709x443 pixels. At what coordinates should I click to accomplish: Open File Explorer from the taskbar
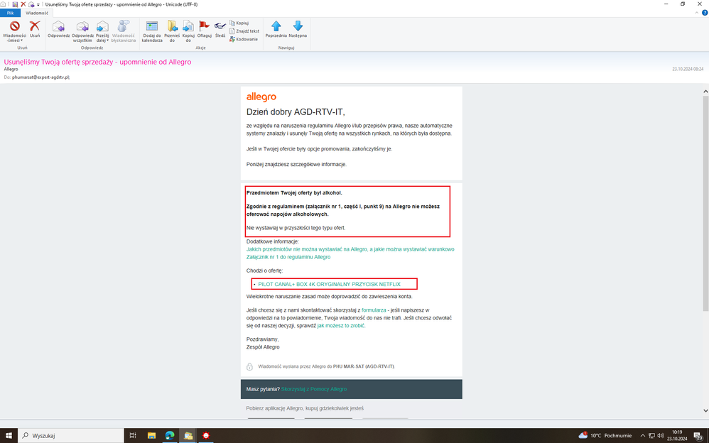coord(151,435)
